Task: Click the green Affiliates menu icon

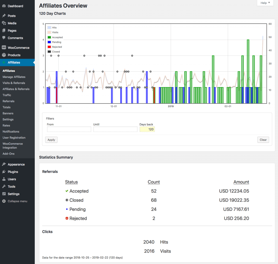Action: (x=4, y=62)
